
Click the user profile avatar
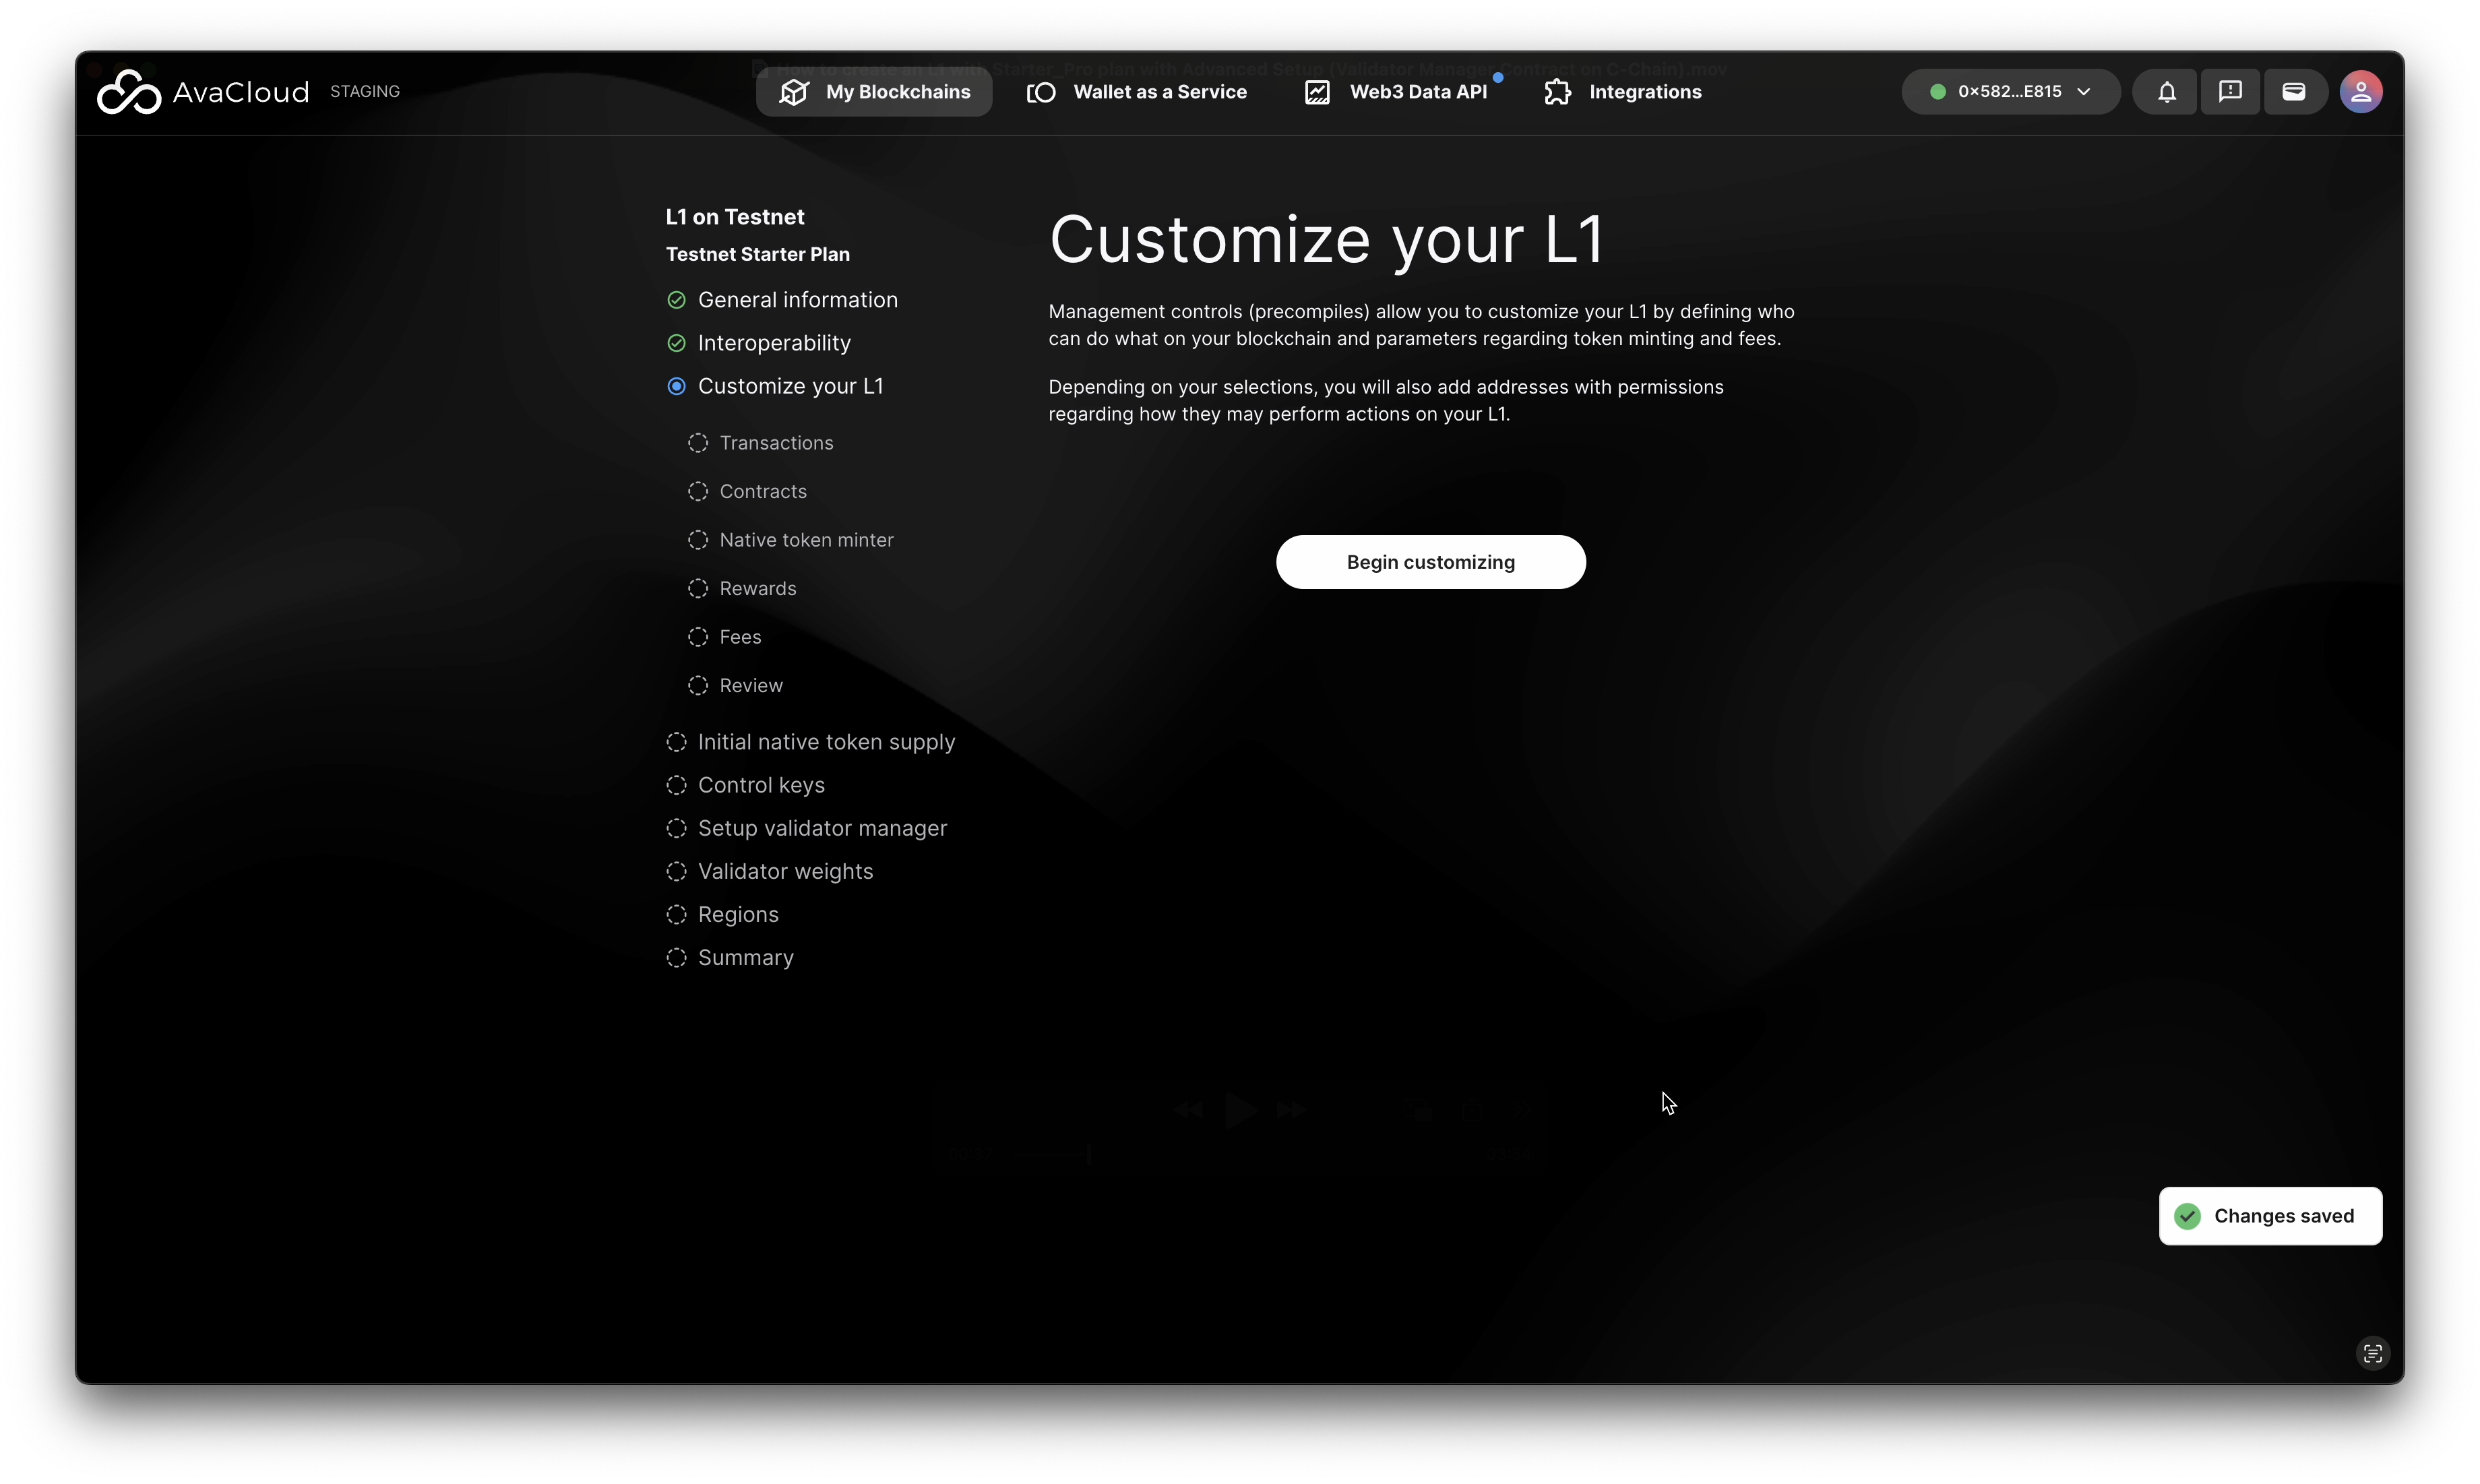2360,92
